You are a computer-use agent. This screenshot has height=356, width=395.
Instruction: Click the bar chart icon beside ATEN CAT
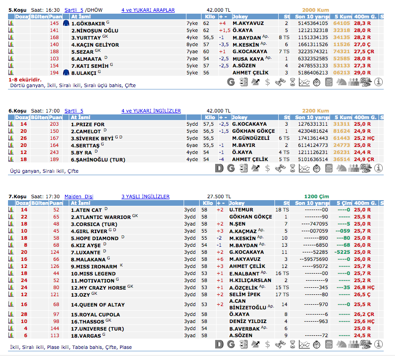point(11,210)
